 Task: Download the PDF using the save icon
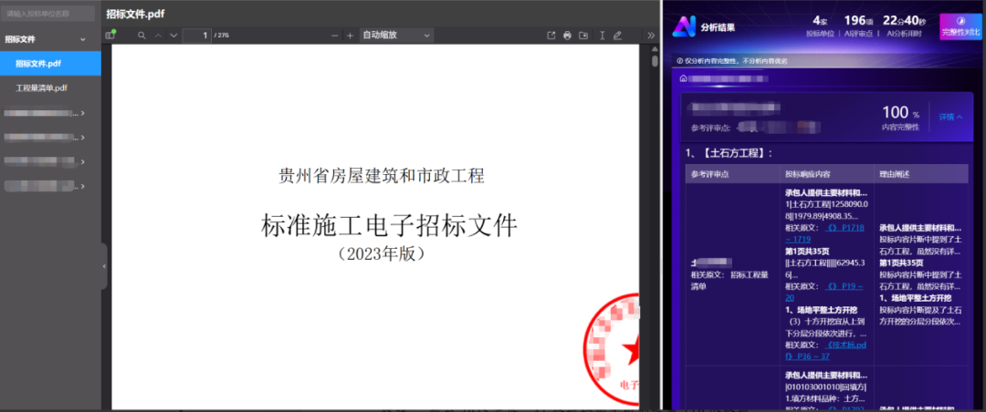584,36
